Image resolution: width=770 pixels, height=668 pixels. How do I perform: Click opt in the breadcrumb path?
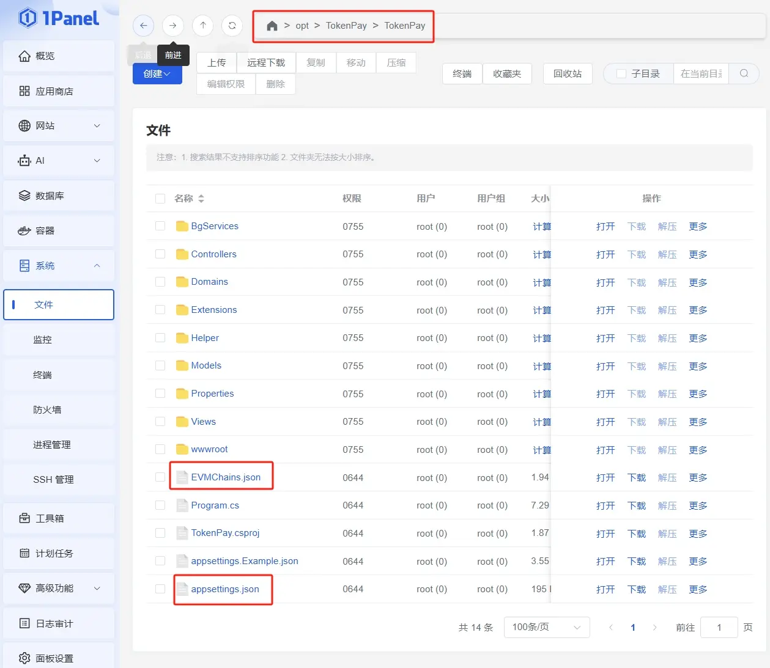point(302,26)
